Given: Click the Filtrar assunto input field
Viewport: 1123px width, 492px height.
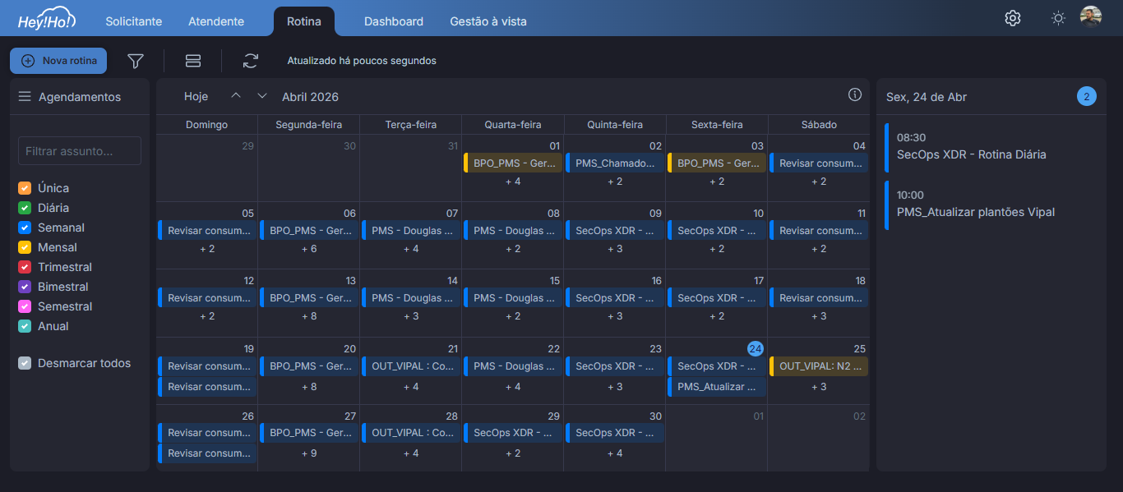Looking at the screenshot, I should point(80,151).
